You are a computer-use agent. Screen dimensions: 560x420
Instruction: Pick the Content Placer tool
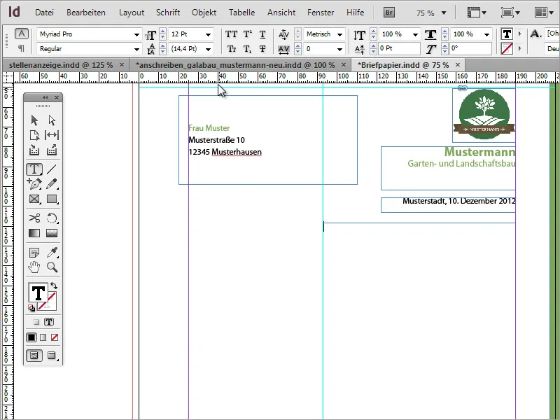pos(52,150)
